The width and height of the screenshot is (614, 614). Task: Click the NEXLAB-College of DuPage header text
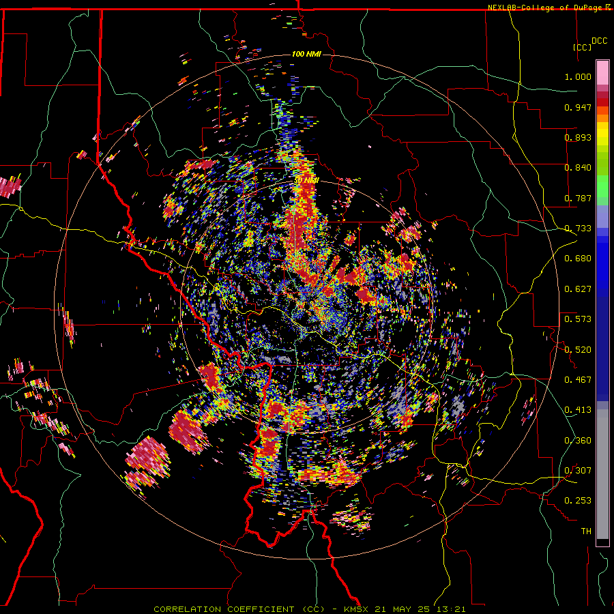(x=544, y=8)
